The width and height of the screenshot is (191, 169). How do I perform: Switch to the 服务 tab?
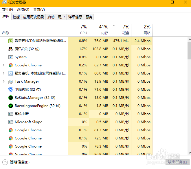pos(89,17)
